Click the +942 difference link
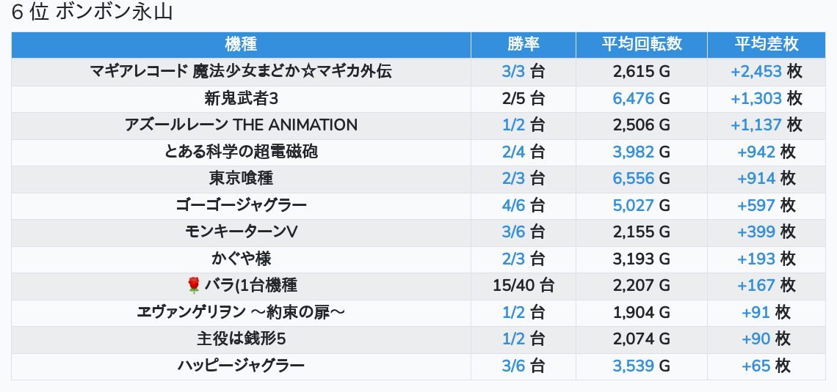The image size is (837, 392). pos(756,152)
